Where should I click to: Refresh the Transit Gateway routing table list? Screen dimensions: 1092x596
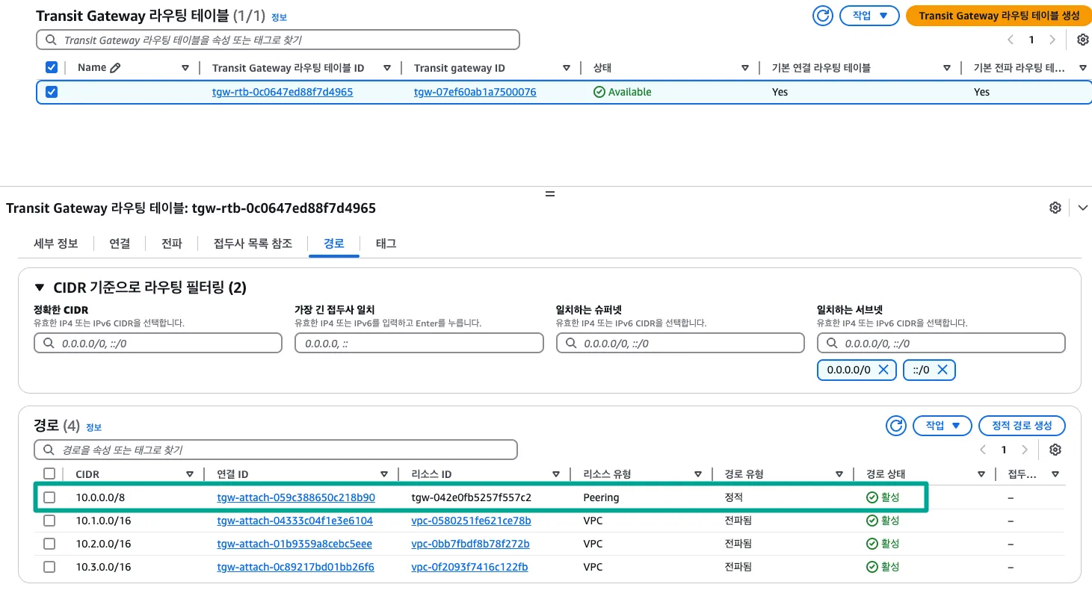(822, 16)
